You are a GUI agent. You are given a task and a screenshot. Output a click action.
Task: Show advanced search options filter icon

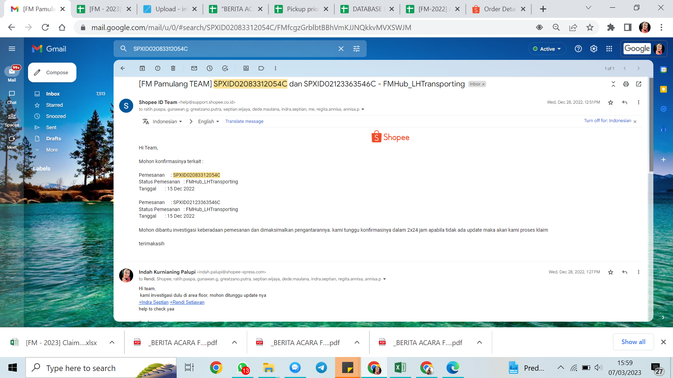point(356,49)
